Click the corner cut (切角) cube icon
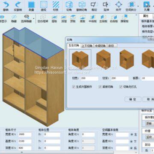 click(69, 5)
